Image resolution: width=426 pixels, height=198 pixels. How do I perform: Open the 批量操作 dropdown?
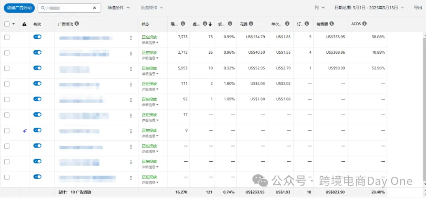tap(152, 8)
